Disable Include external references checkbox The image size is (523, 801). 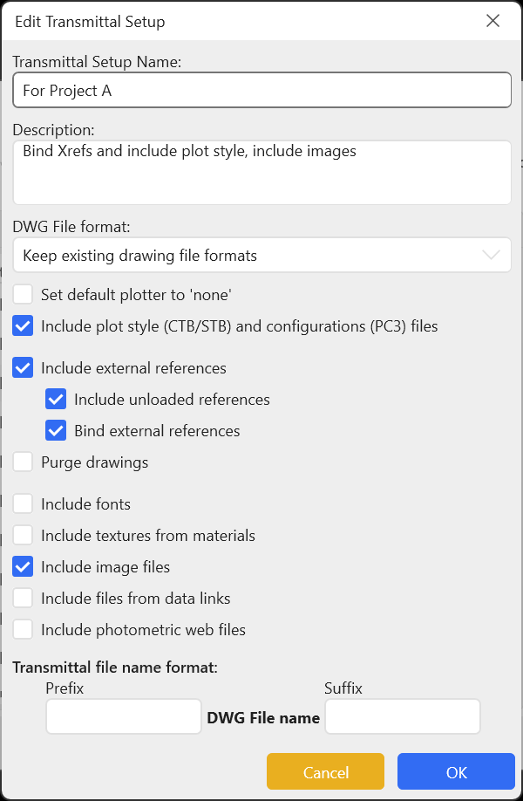(24, 368)
